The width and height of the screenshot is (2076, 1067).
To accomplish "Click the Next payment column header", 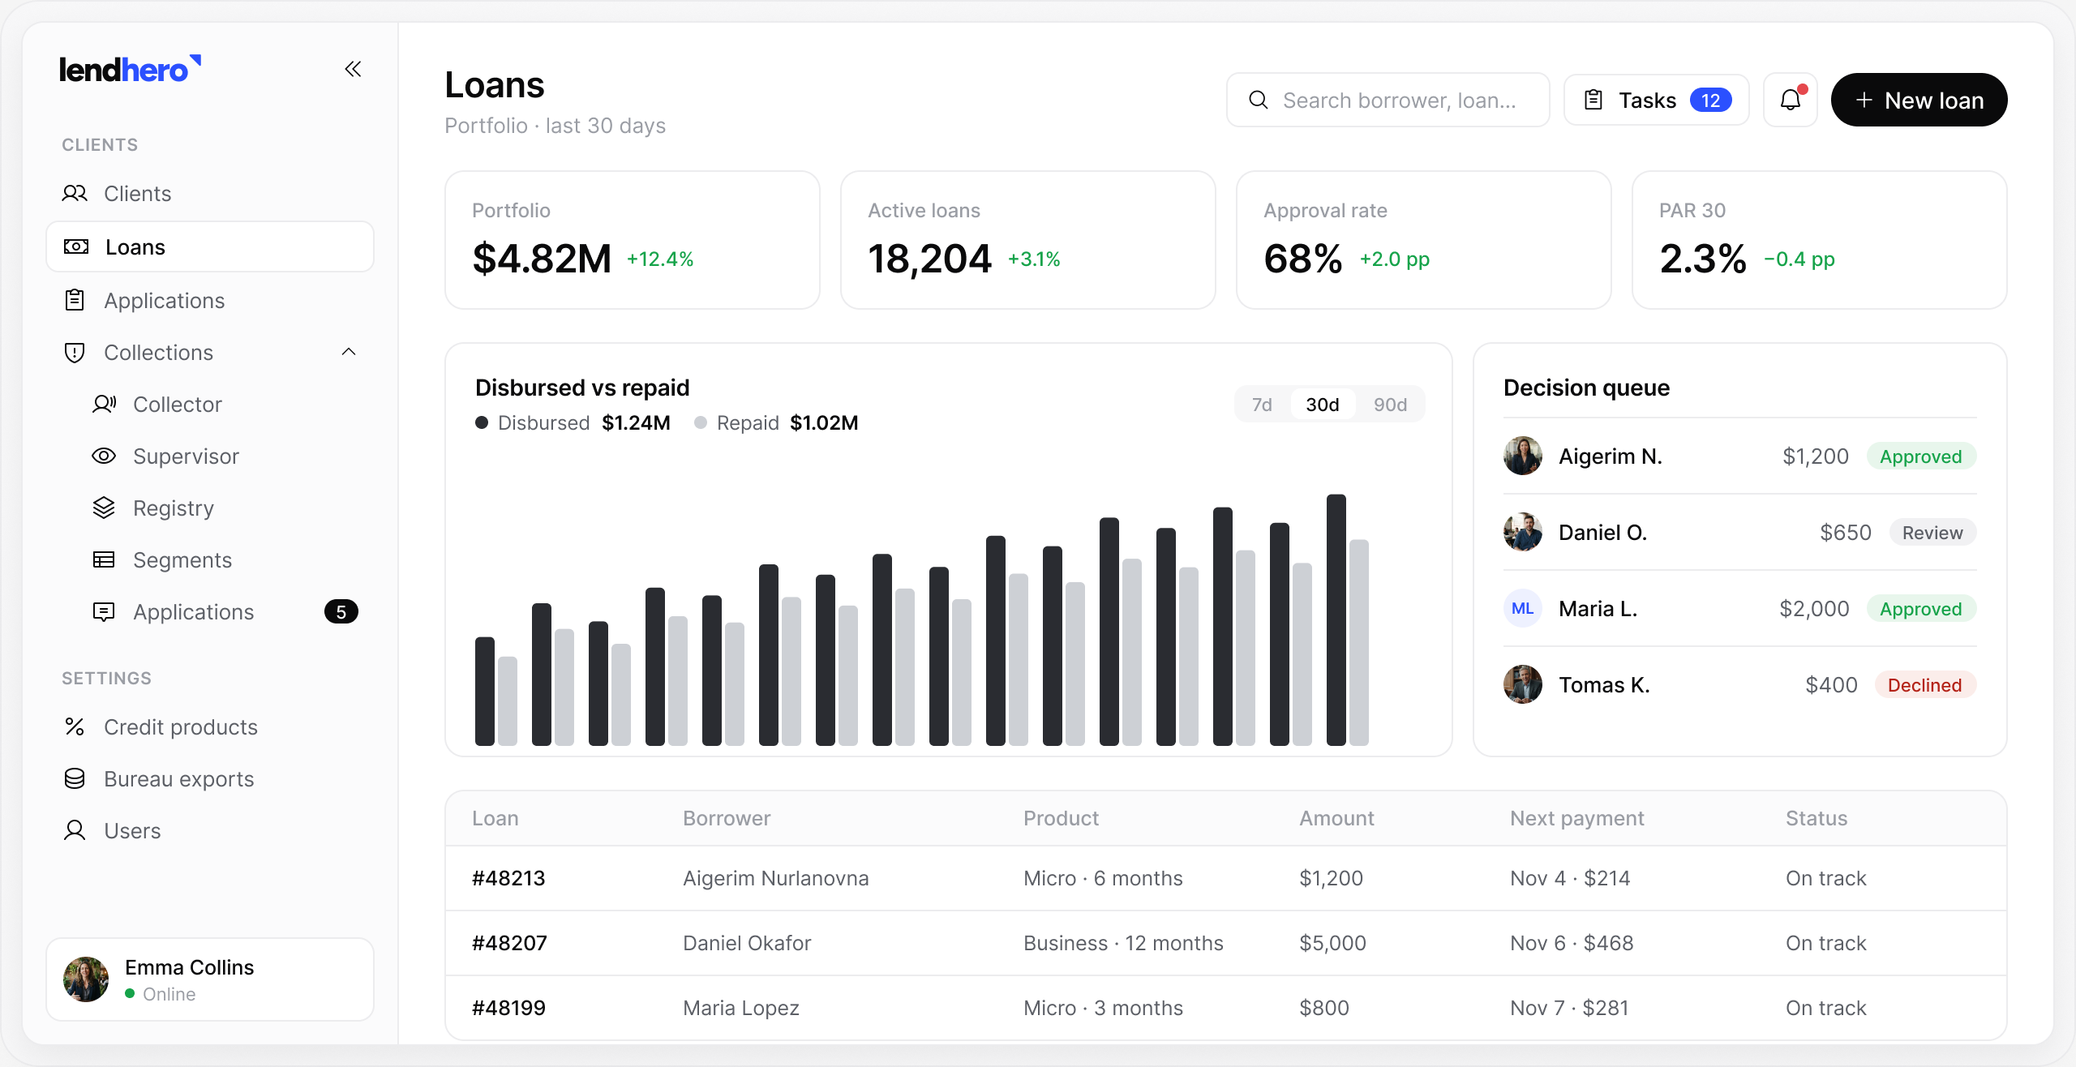I will (x=1576, y=818).
